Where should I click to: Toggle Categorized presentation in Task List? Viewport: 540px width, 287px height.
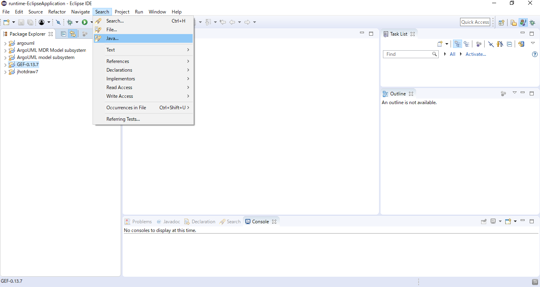pos(457,44)
